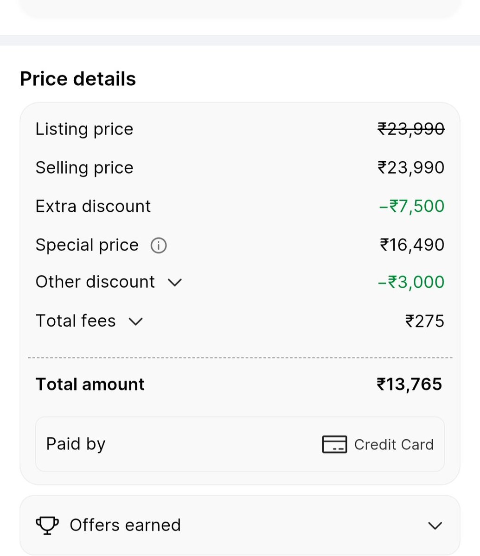This screenshot has width=480, height=556.
Task: Tap the ₹16,490 special price value
Action: 412,245
